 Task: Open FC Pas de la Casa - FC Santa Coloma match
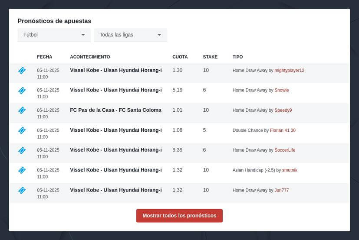pos(115,110)
